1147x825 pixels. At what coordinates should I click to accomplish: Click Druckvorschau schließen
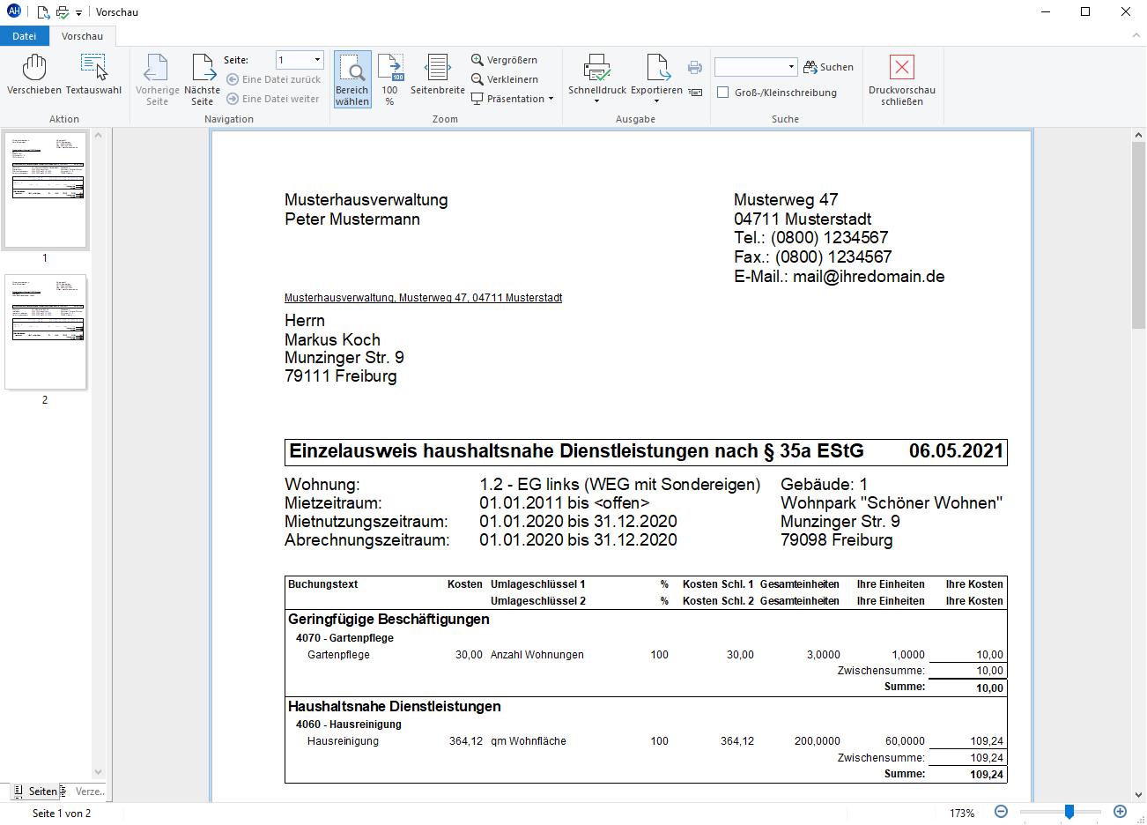902,79
